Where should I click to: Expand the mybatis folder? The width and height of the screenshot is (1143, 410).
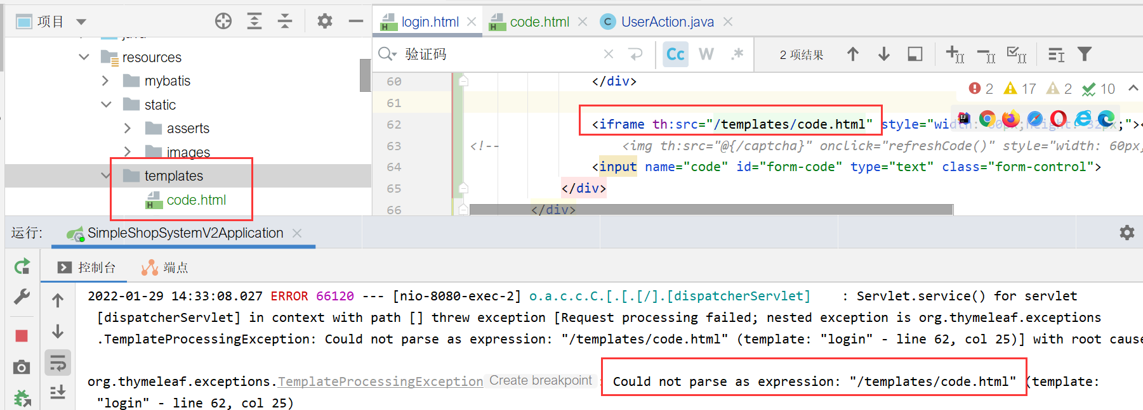tap(105, 80)
